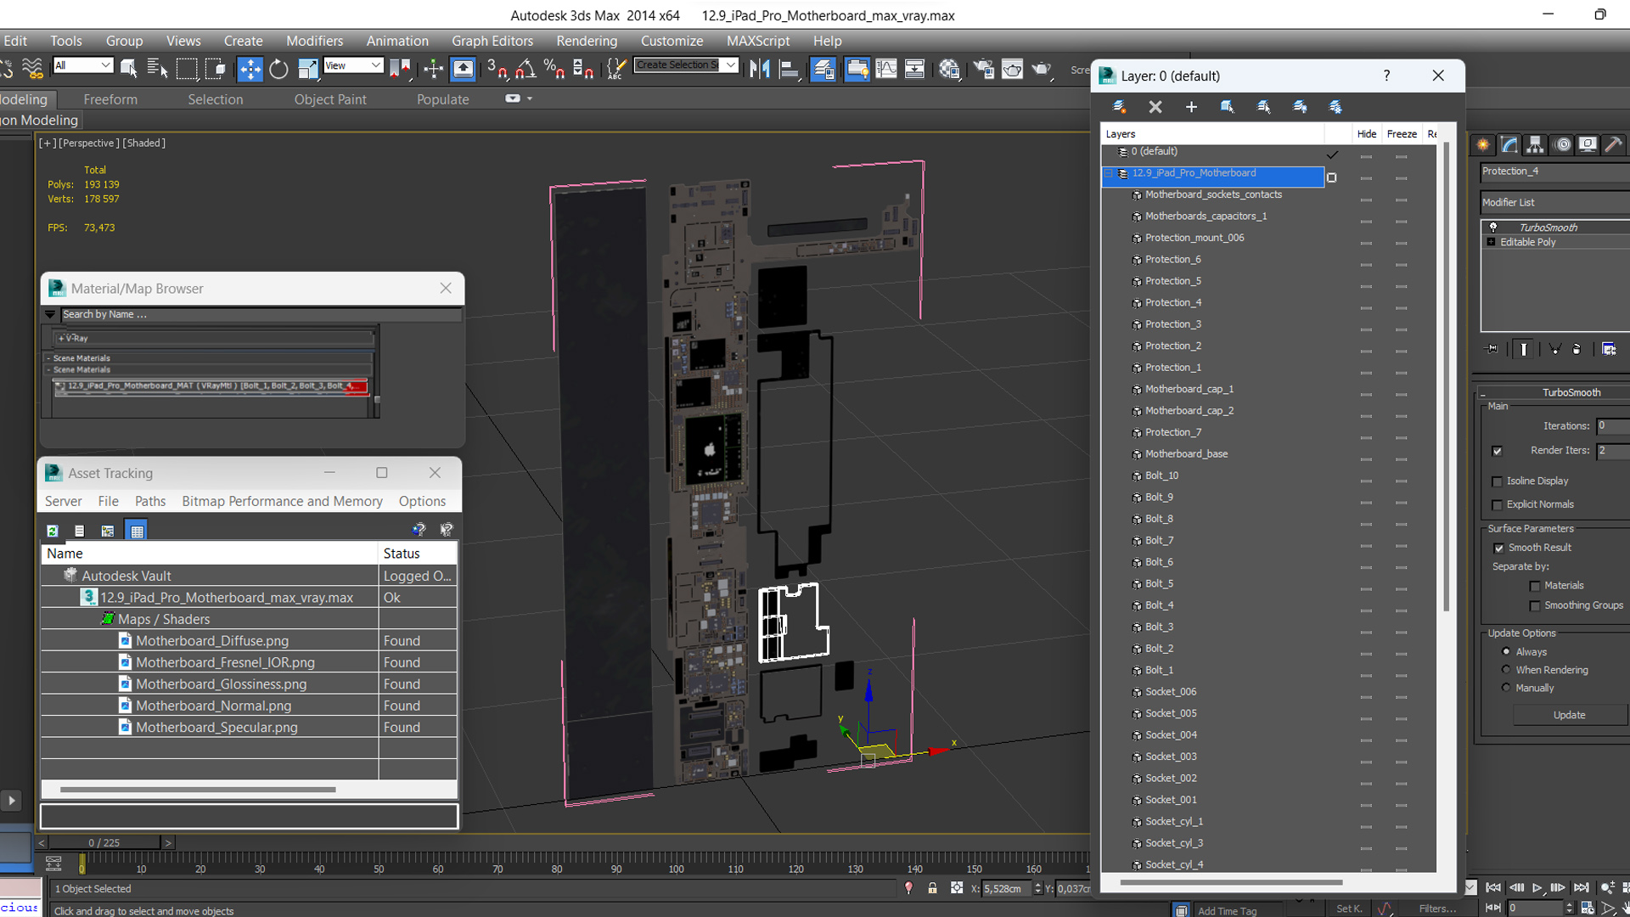
Task: Collapse the 12.9_iPad_Pro_Motherboard layer
Action: [x=1108, y=173]
